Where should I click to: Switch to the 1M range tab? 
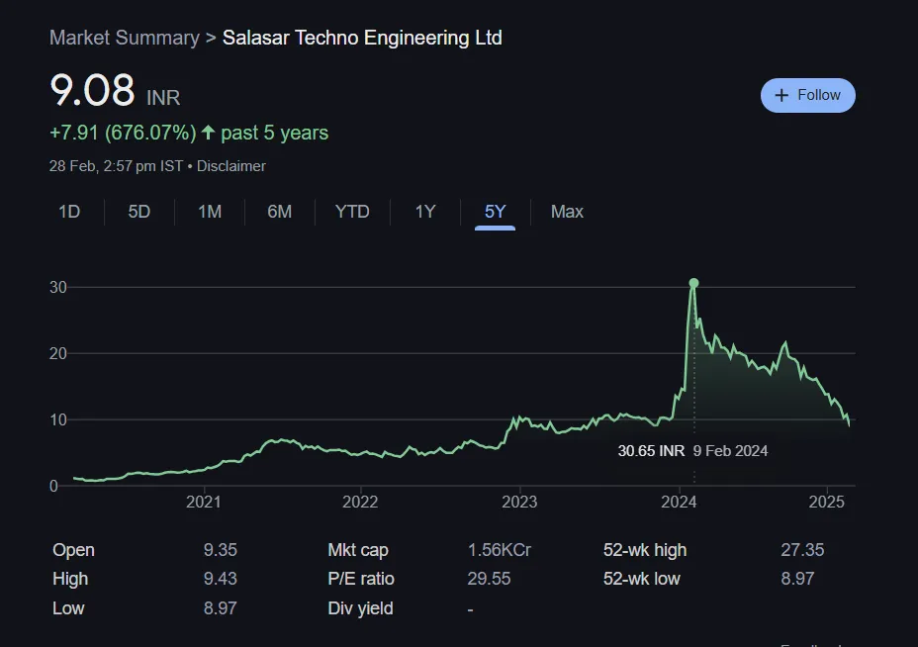(x=210, y=212)
